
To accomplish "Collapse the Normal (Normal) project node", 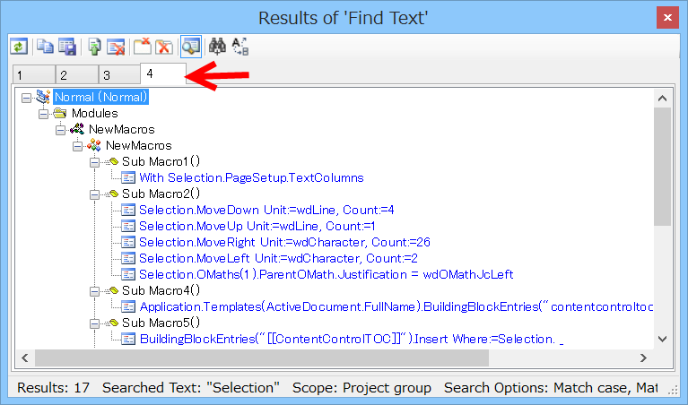I will (x=26, y=97).
